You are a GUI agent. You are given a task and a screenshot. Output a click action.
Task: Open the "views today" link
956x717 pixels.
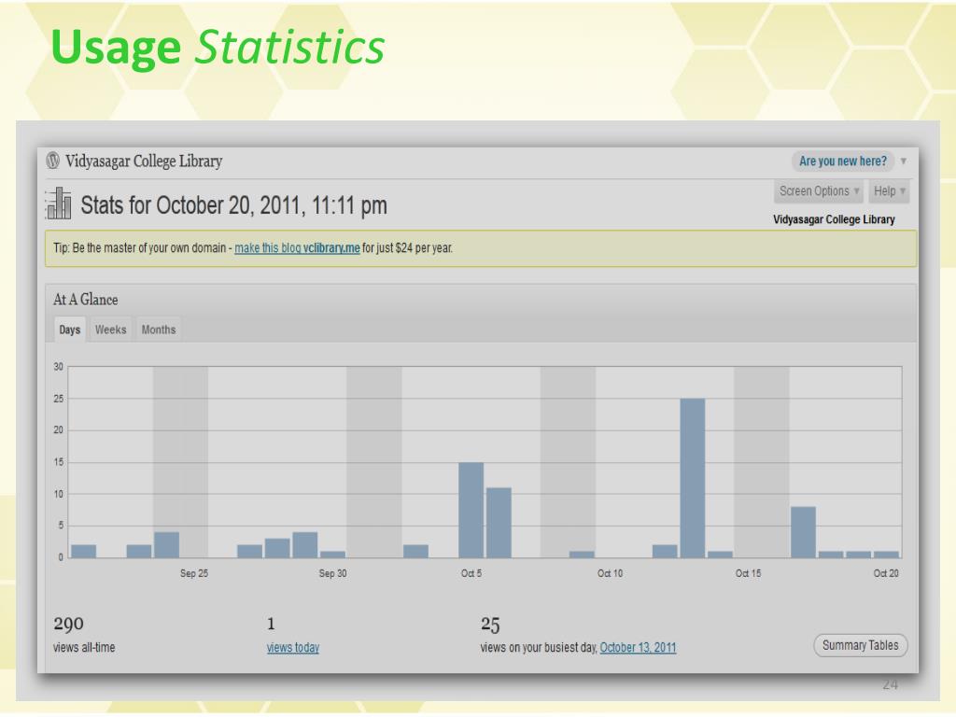point(292,648)
